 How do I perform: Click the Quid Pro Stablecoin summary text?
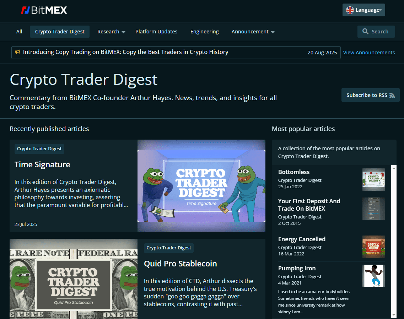(x=200, y=293)
